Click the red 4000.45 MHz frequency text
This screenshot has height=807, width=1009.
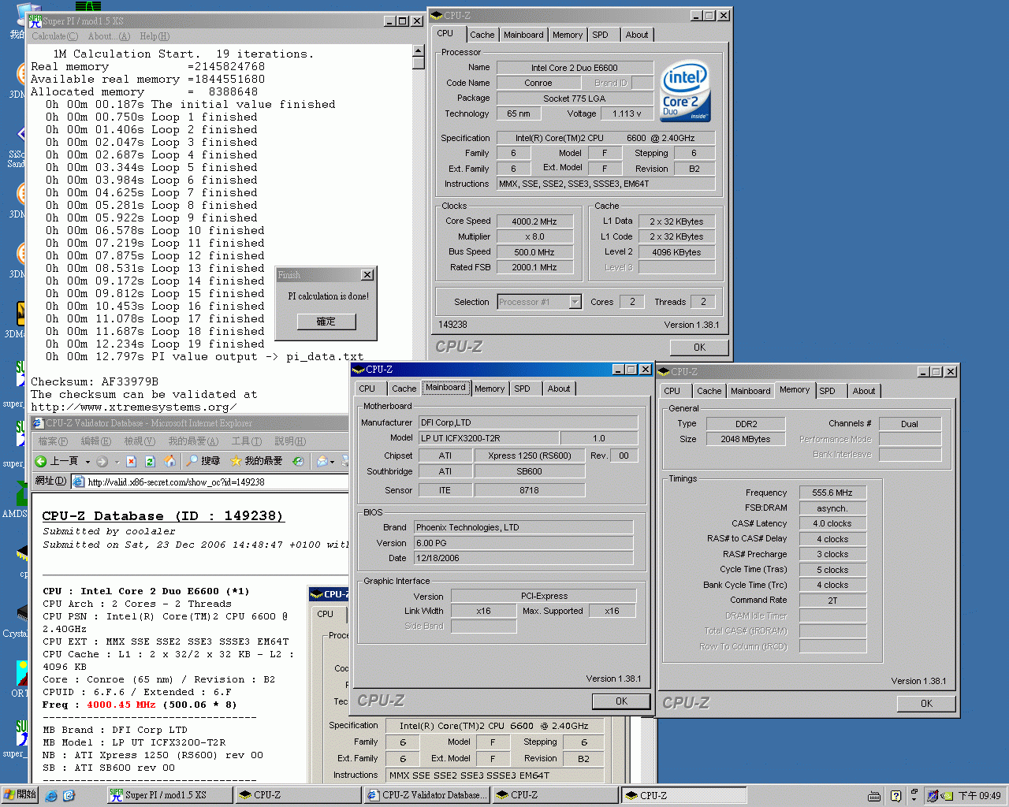(x=121, y=705)
